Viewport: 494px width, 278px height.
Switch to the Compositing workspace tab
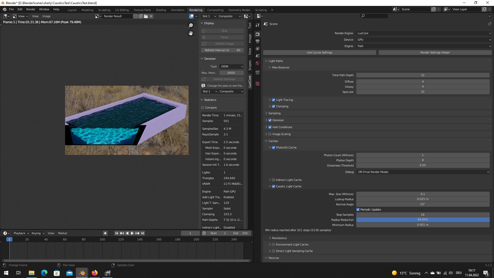point(215,10)
